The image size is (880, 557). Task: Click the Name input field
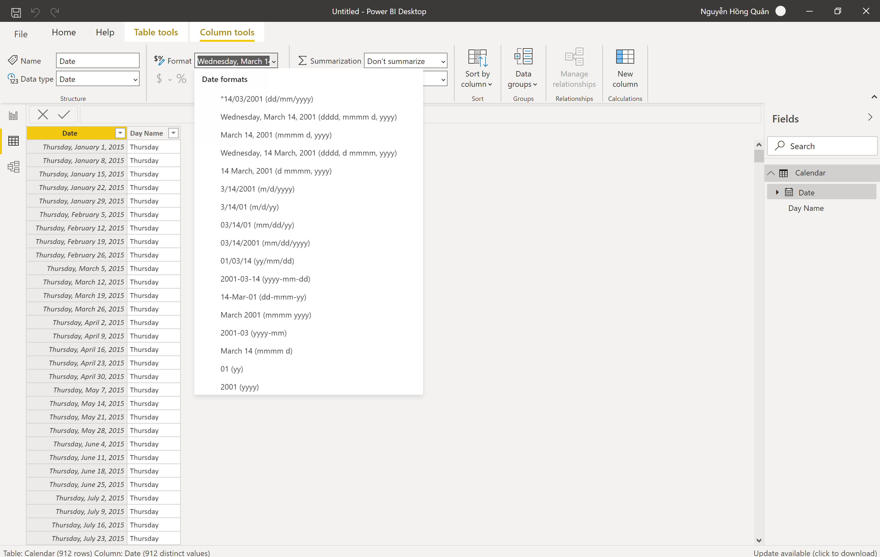click(97, 61)
